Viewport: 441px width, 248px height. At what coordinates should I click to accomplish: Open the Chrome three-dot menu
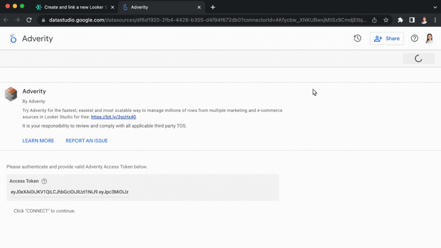point(435,20)
